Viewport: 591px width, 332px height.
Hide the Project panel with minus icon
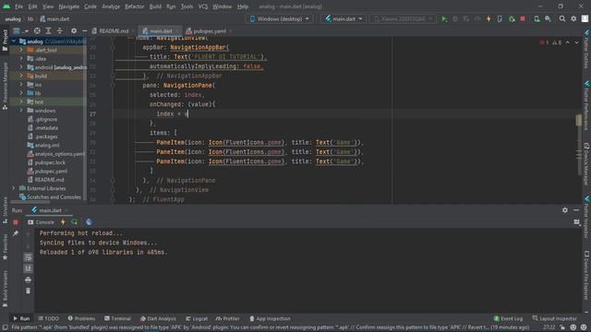[84, 30]
